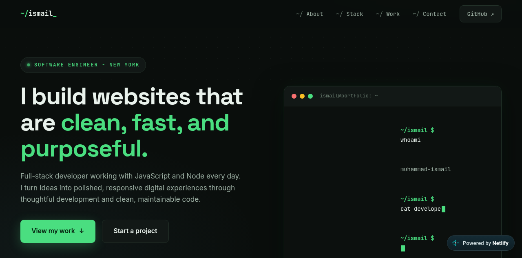Click the yellow dot in the terminal header
Image resolution: width=522 pixels, height=258 pixels.
pos(302,96)
